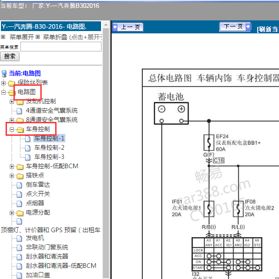
Task: Click the 下一页 next page button
Action: (x=235, y=27)
